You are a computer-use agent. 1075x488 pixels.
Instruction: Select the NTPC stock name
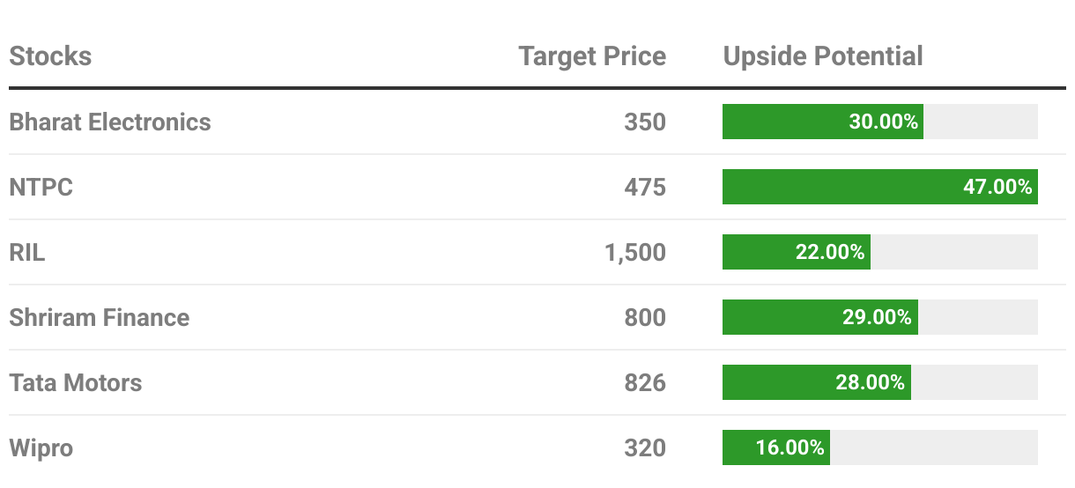[41, 187]
